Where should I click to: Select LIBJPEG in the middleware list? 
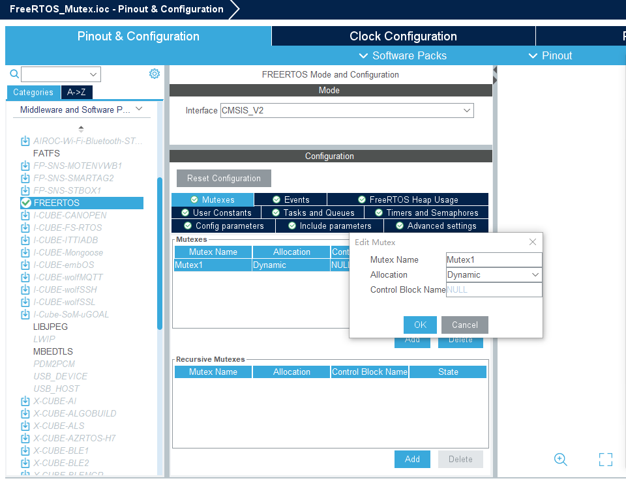point(50,327)
